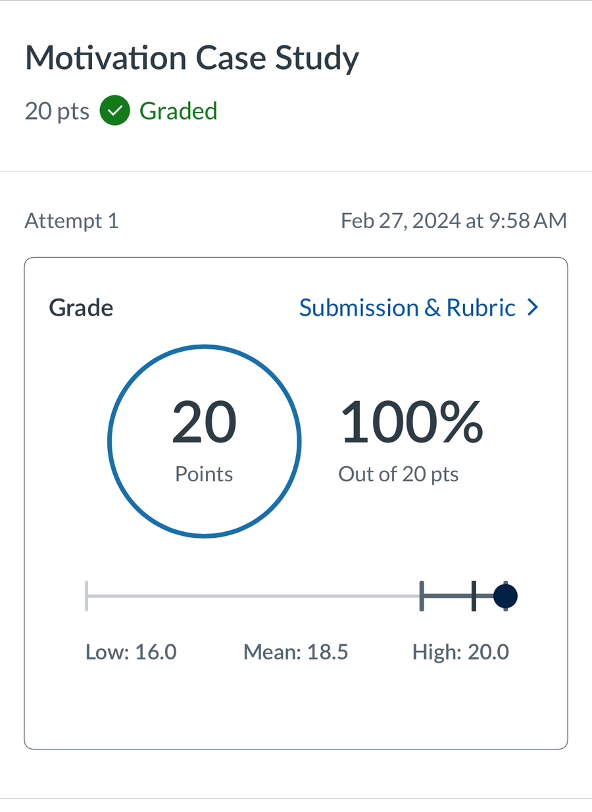Tap the 20 pts label under title
592x812 pixels.
pyautogui.click(x=57, y=110)
